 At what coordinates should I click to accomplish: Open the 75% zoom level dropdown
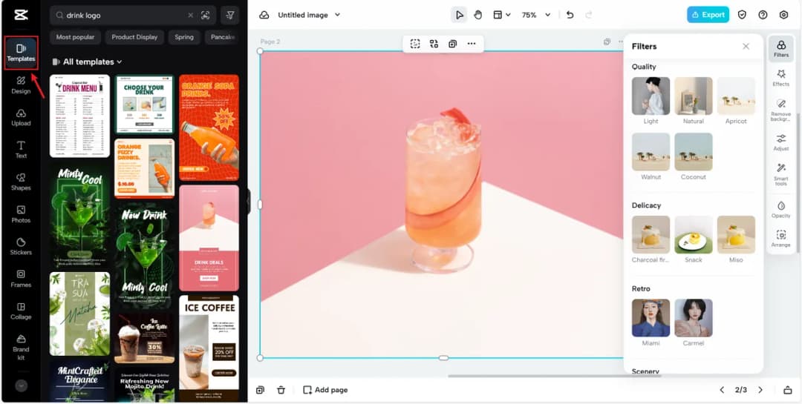pos(536,15)
